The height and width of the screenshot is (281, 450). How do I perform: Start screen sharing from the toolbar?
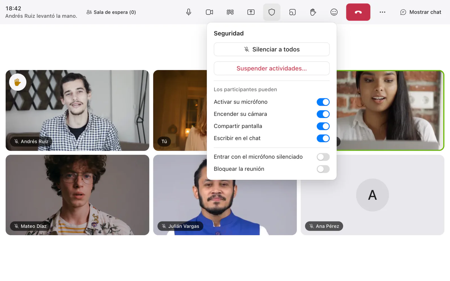click(x=251, y=12)
